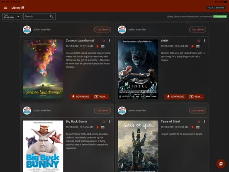Click the green Connected status badge
The height and width of the screenshot is (172, 229).
(x=220, y=17)
